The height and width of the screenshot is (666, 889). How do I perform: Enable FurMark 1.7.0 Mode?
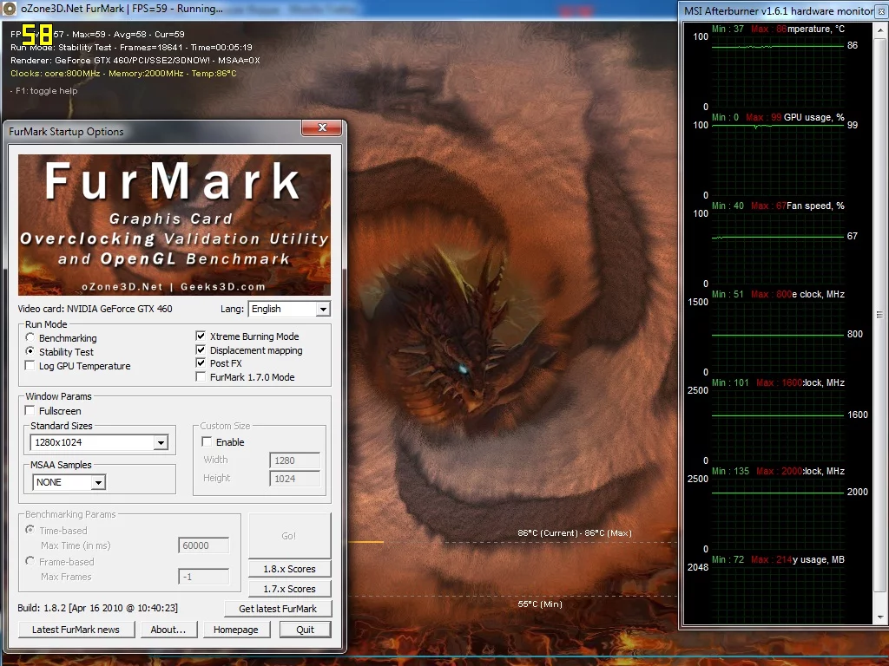coord(201,377)
